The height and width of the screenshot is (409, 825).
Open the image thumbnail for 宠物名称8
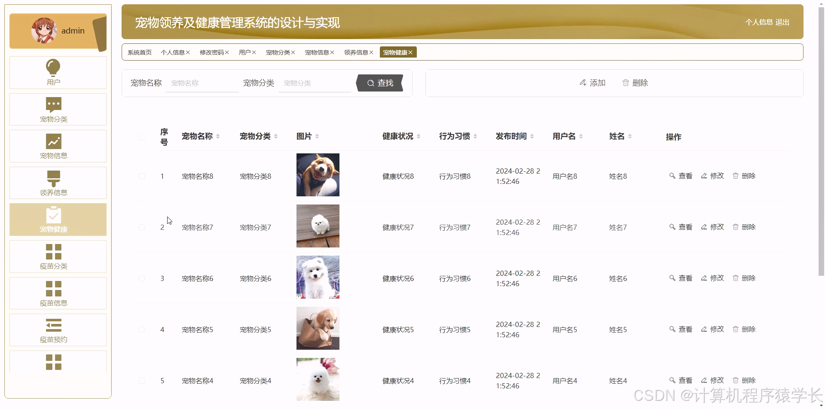point(318,175)
